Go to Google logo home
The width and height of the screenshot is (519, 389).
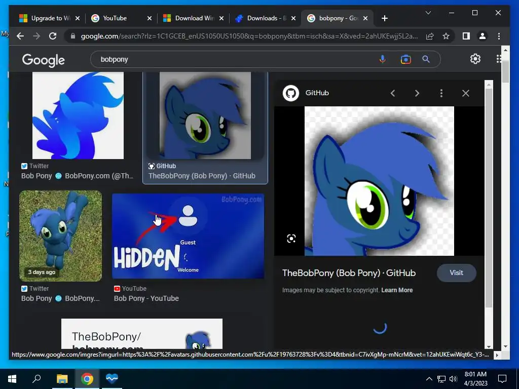click(x=44, y=60)
